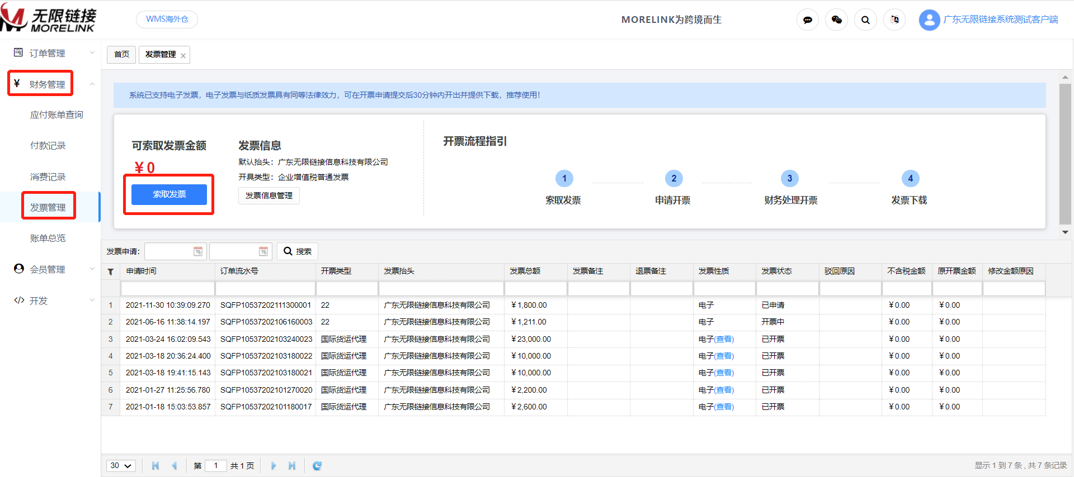Click the table filter funnel icon

(x=111, y=272)
